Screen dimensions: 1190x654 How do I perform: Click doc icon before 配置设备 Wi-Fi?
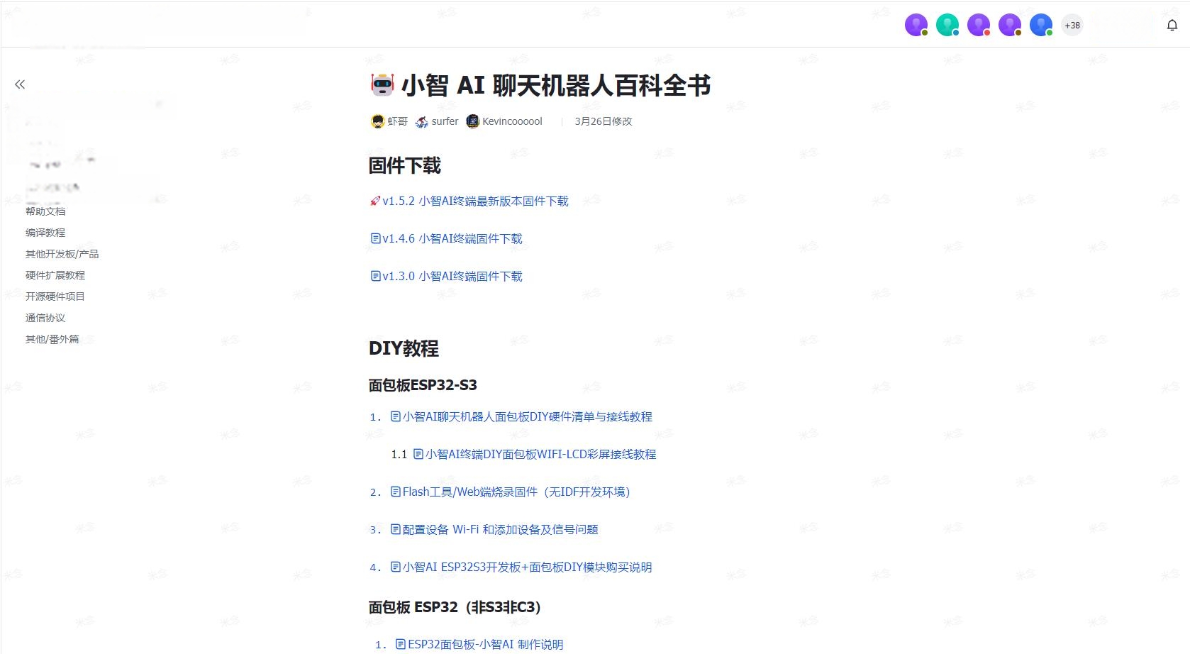[396, 529]
